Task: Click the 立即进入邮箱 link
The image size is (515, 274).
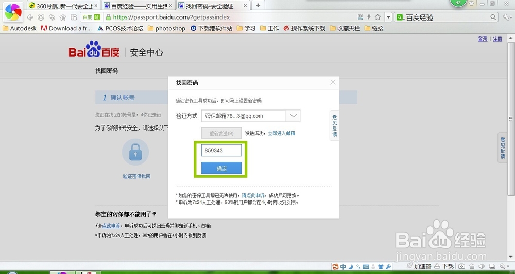Action: pos(282,133)
